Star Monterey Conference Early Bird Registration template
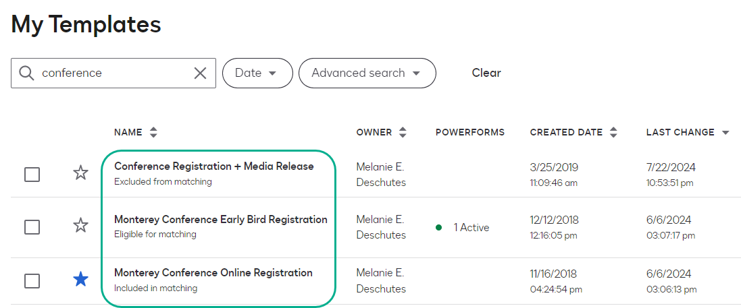 tap(80, 226)
